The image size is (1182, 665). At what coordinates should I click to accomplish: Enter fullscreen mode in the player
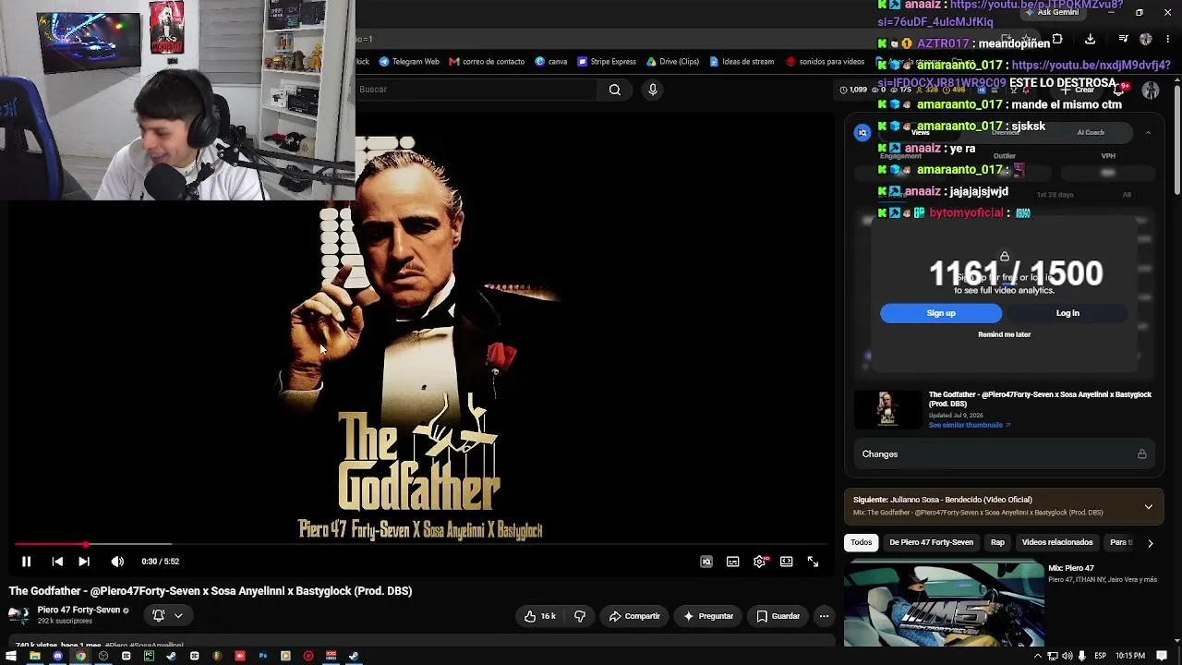[813, 562]
